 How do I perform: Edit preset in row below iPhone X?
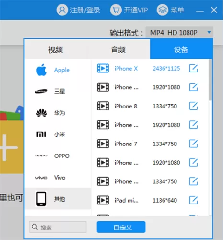point(193,87)
